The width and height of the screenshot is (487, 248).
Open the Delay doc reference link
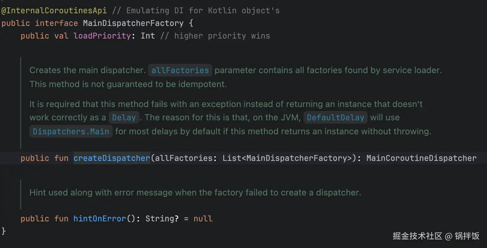[x=124, y=118]
